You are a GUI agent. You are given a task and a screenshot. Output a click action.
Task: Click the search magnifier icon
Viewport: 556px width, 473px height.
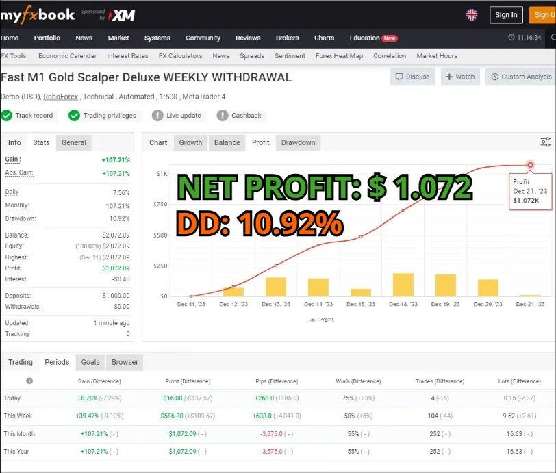(553, 37)
